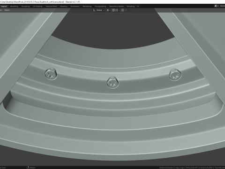The image size is (225, 169).
Task: Click the Scene Collection text in status bar
Action: click(x=166, y=168)
